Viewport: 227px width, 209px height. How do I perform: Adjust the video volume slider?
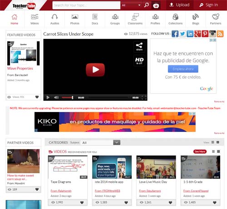coord(68,97)
